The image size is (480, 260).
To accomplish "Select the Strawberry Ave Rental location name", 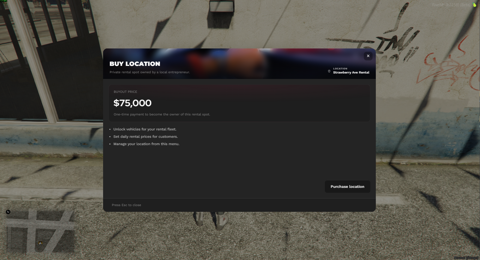I will point(351,72).
